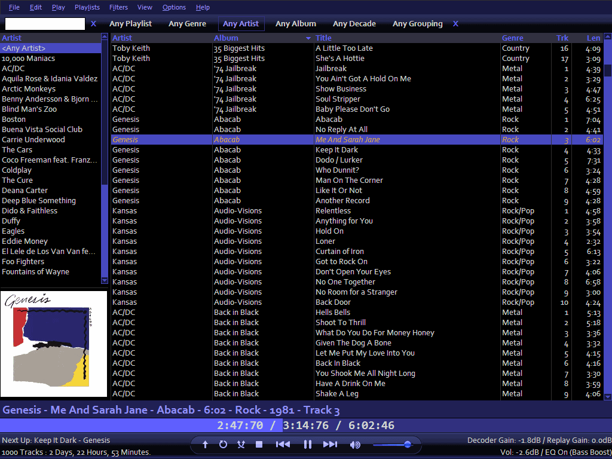Viewport: 612px width, 459px height.
Task: Skip to the next track
Action: pos(330,445)
